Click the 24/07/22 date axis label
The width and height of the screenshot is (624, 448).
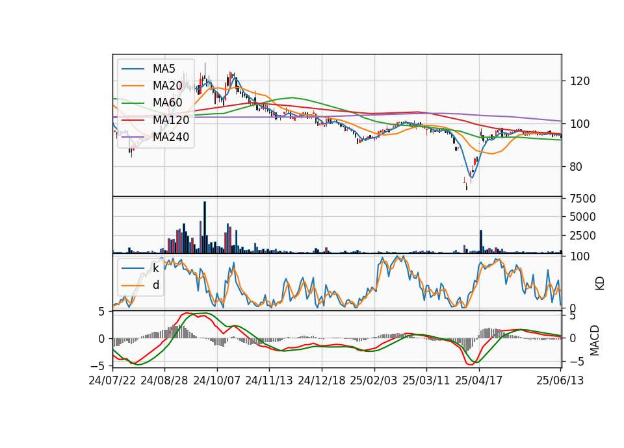pos(112,380)
